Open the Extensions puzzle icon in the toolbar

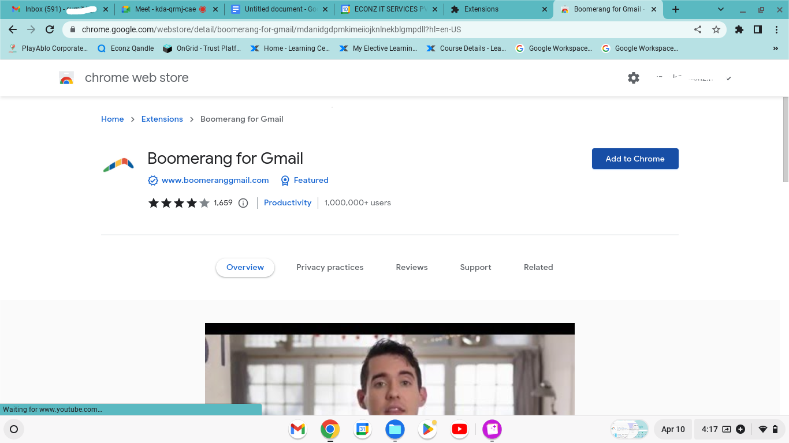click(739, 29)
